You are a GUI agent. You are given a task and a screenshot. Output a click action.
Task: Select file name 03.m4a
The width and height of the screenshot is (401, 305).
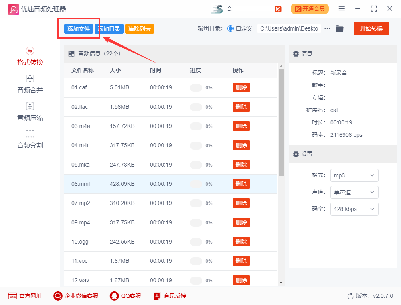click(x=81, y=126)
